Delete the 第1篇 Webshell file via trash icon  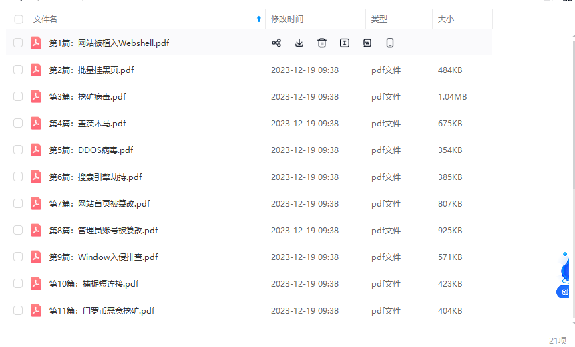tap(322, 43)
